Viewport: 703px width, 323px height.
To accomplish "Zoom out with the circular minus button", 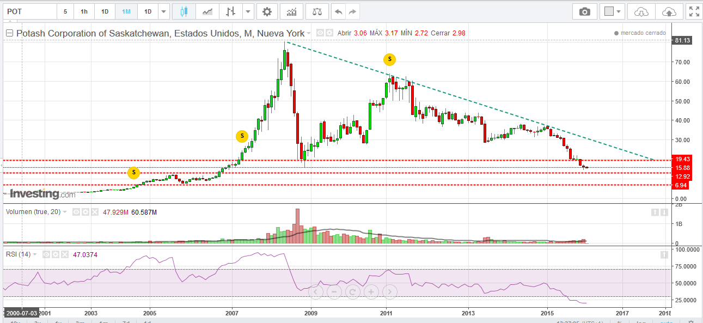I will 334,292.
